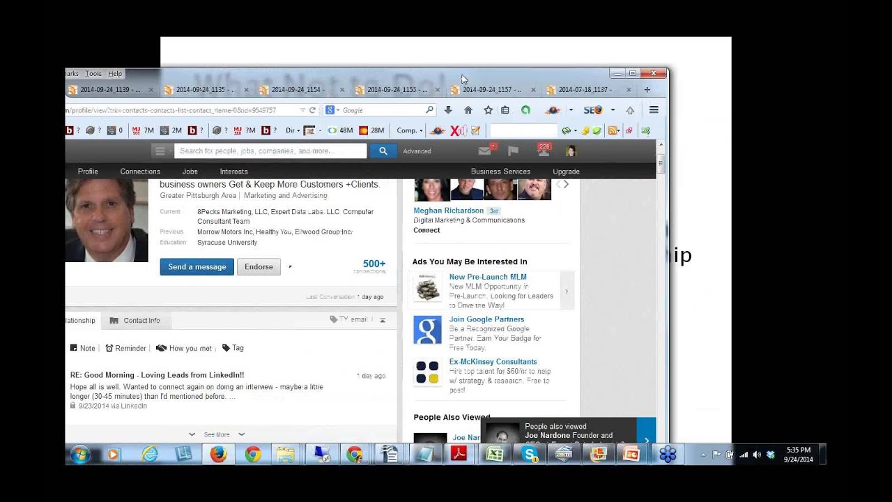Image resolution: width=892 pixels, height=502 pixels.
Task: Click the RSS feed icon in the SEO toolbar
Action: coord(613,130)
